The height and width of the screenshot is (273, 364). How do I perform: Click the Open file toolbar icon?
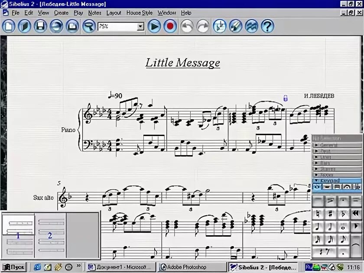[x=25, y=26]
